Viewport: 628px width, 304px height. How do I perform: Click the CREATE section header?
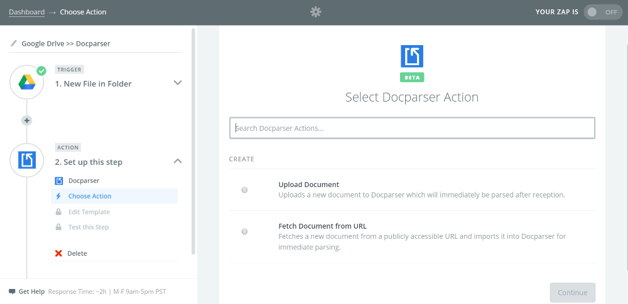pyautogui.click(x=242, y=159)
